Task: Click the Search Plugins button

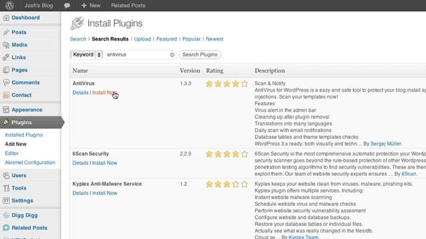Action: coord(200,54)
